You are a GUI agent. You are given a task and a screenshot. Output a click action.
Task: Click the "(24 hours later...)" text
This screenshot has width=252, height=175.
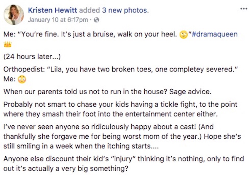click(x=32, y=56)
